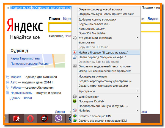This screenshot has width=165, height=128.
Task: Open the Фотки link
Action: tap(28, 98)
